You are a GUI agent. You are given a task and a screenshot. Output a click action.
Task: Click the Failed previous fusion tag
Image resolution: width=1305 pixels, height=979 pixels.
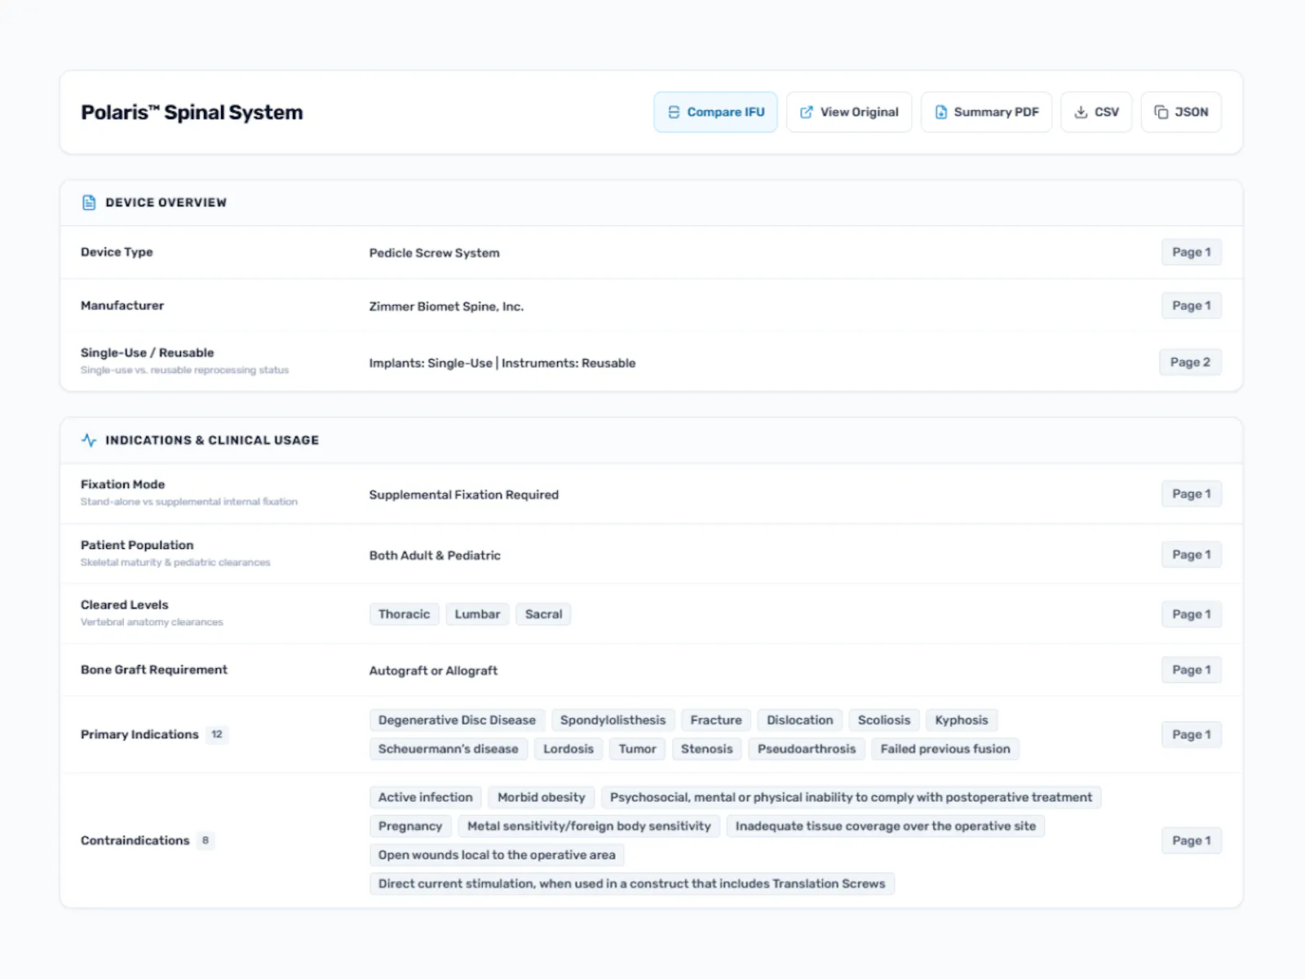[945, 749]
